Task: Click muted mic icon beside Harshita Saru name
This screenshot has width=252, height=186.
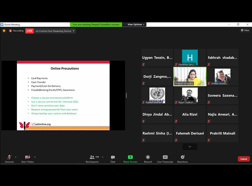Action: pyautogui.click(x=176, y=65)
